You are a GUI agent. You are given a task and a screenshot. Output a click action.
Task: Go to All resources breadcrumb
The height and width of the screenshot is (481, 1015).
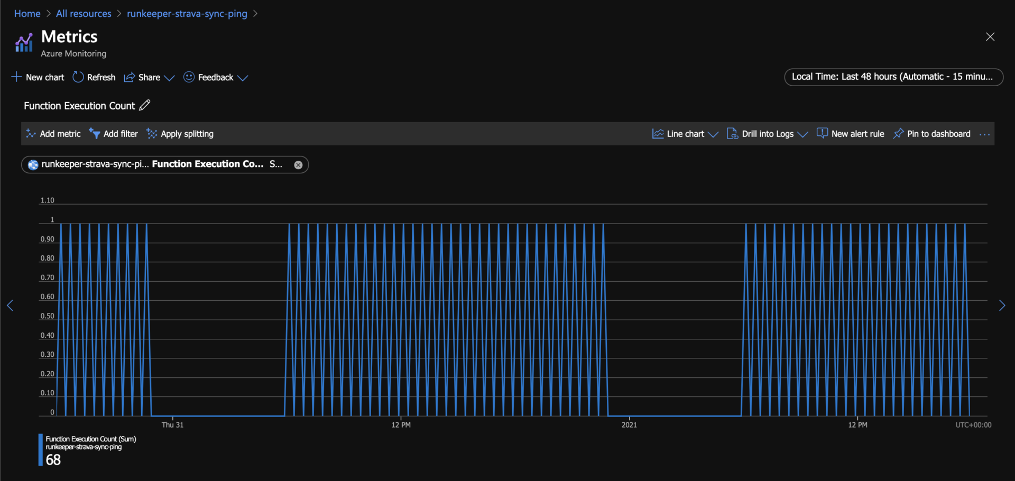pos(84,14)
